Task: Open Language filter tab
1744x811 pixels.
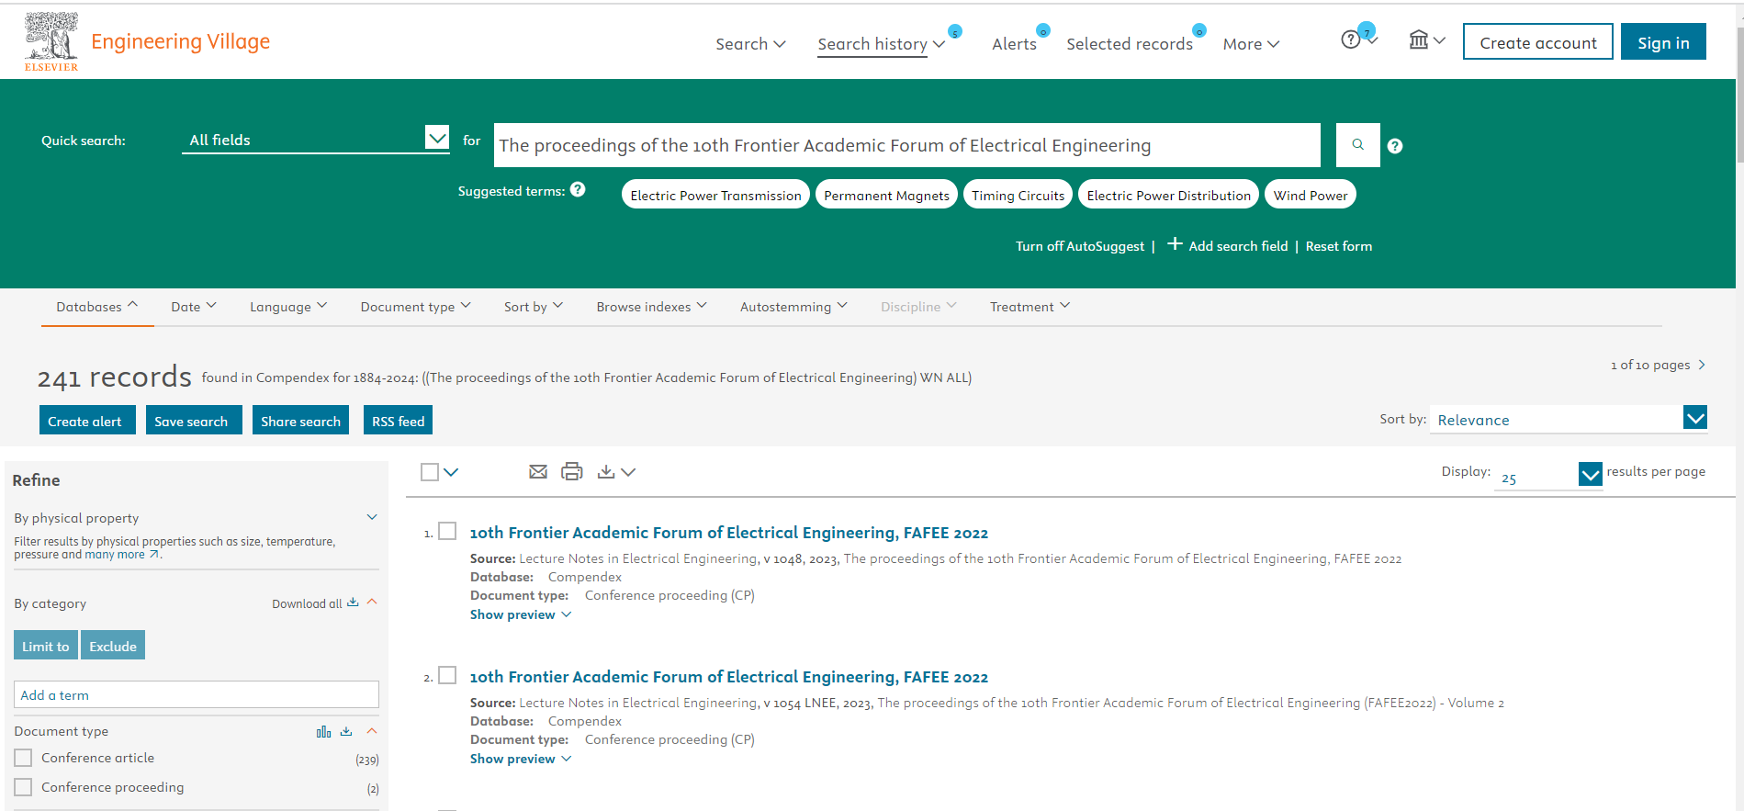Action: click(x=288, y=307)
